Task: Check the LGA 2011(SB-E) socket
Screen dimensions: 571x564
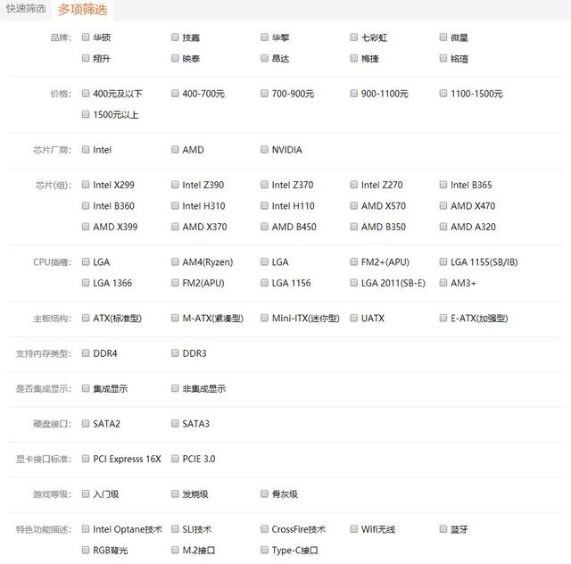Action: tap(353, 283)
